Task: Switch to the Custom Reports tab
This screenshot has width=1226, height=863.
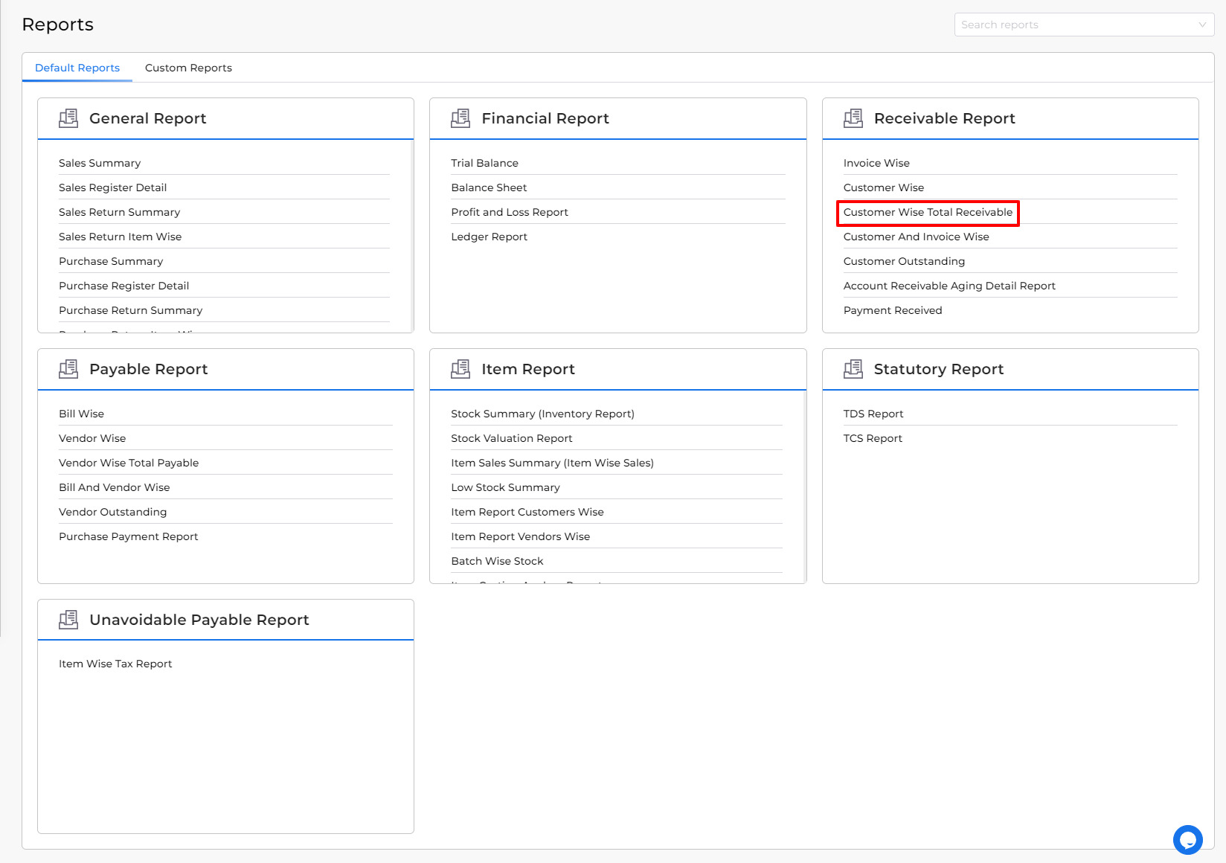Action: click(188, 68)
